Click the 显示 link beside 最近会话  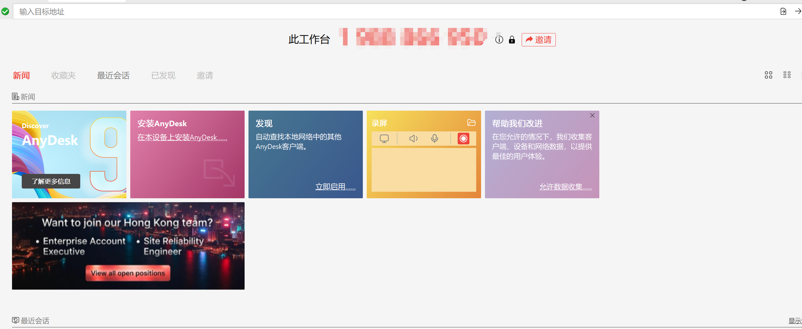coord(795,321)
